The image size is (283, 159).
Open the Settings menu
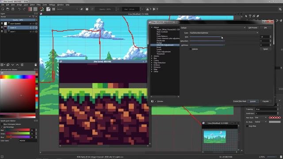[x=52, y=5]
